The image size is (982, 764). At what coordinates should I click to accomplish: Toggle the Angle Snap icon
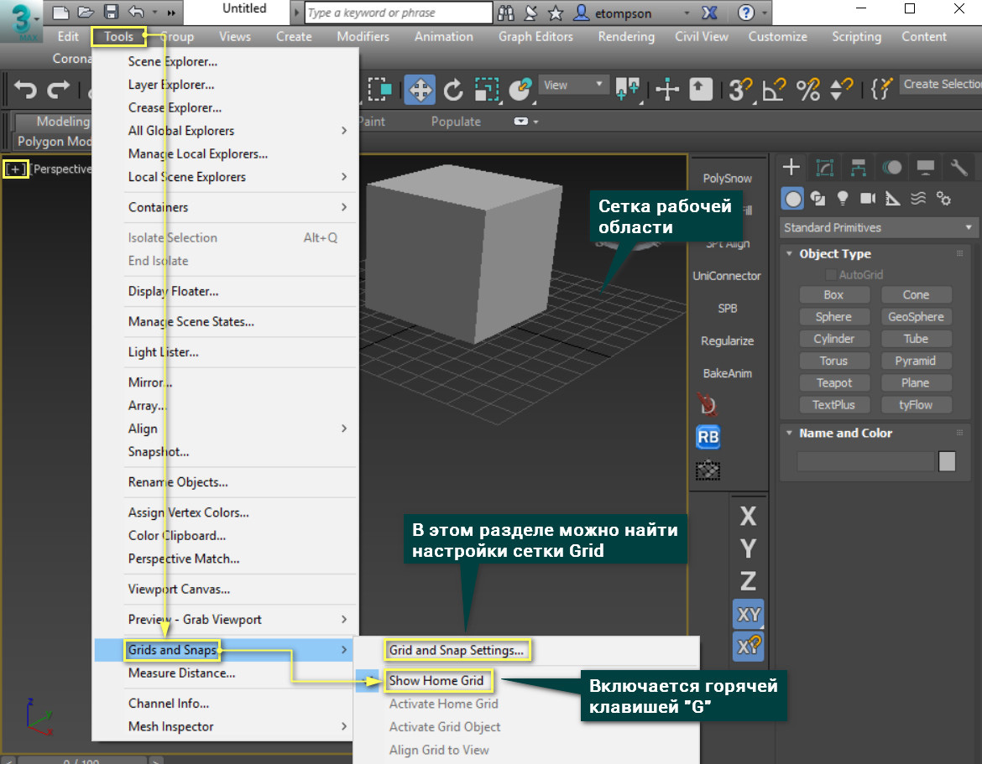[773, 89]
